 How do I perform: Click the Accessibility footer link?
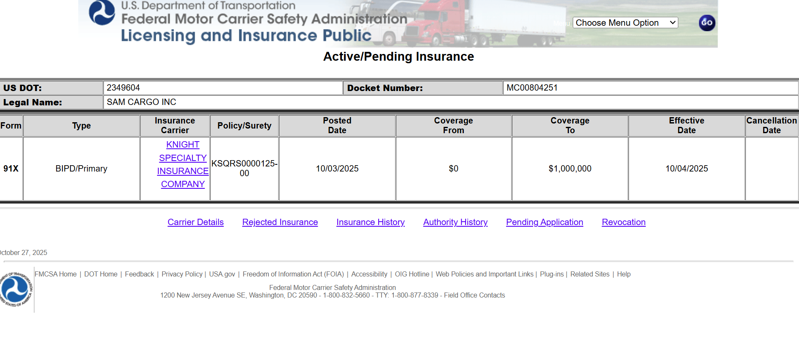coord(369,274)
